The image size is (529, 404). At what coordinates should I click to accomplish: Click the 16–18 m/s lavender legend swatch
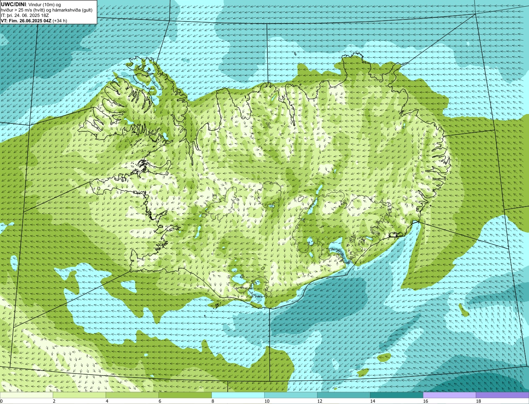click(x=450, y=395)
